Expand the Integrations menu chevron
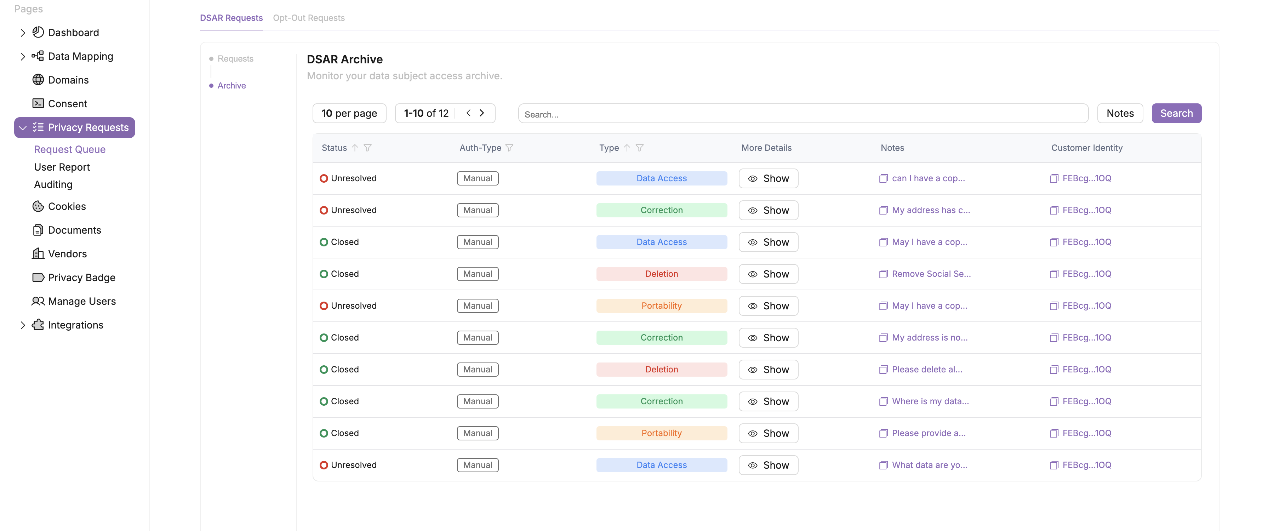Image resolution: width=1268 pixels, height=531 pixels. 23,325
